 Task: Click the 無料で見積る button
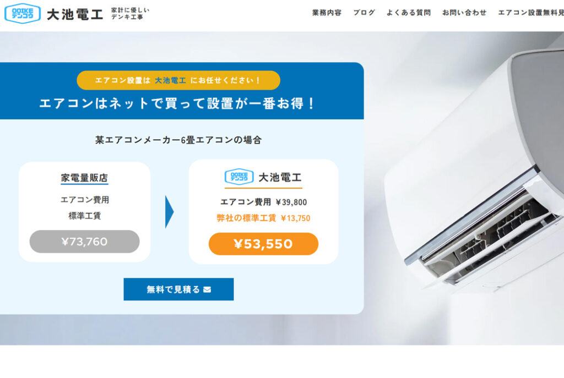tap(178, 289)
